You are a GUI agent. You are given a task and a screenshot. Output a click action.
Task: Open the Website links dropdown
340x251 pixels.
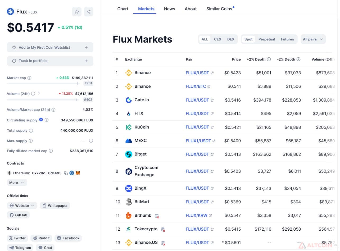(22, 206)
